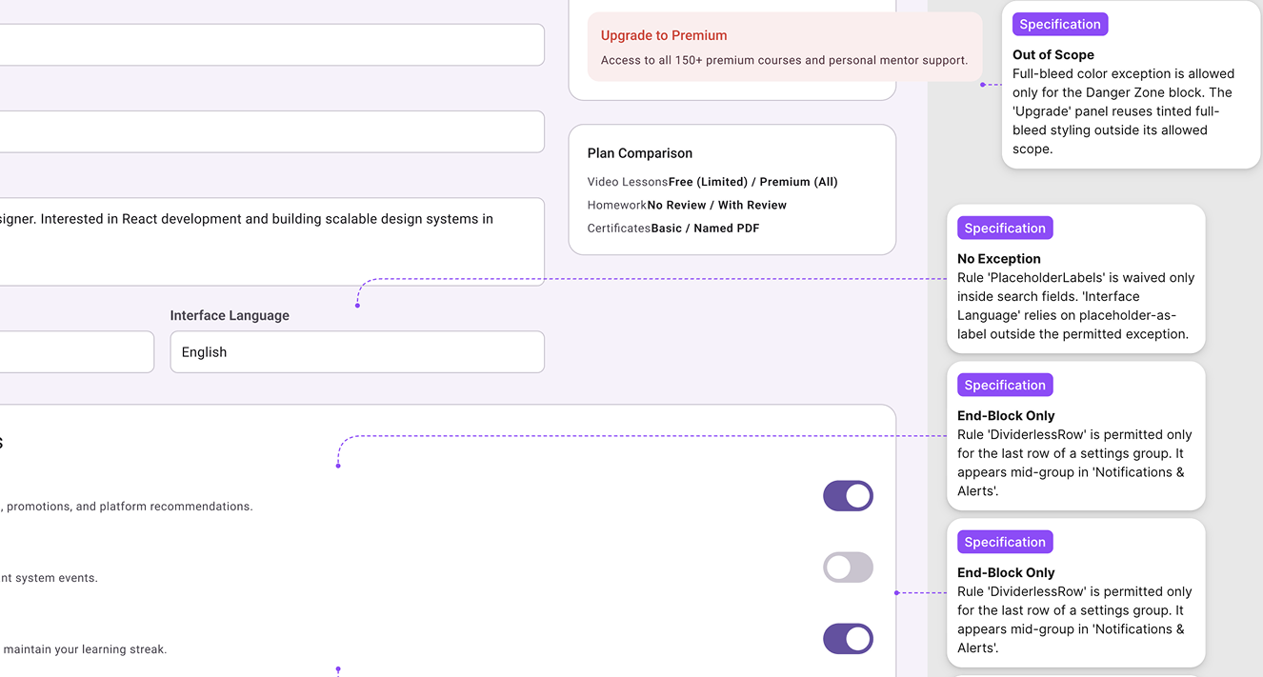Click the Interface Language field showing English
This screenshot has height=677, width=1263.
pos(357,352)
